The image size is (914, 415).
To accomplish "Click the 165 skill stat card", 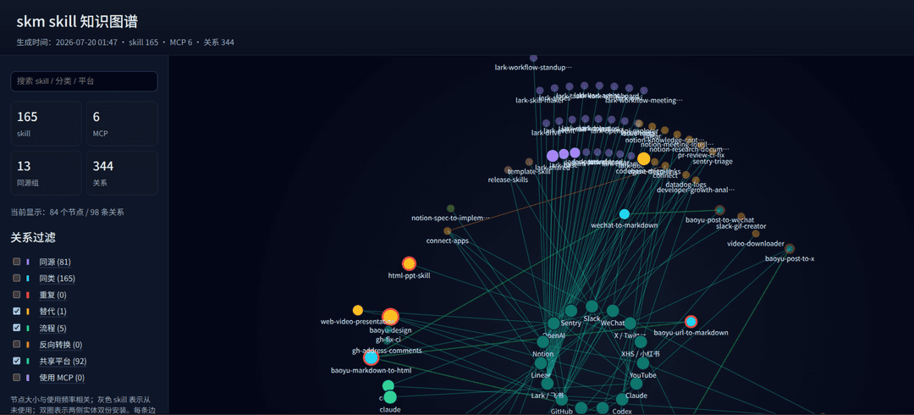I will click(46, 123).
